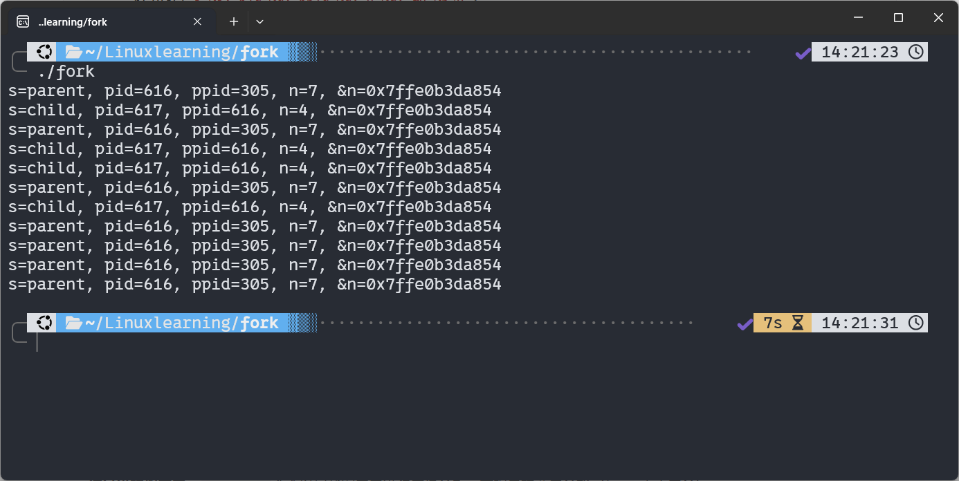Click the 7s duration badge

tap(773, 323)
